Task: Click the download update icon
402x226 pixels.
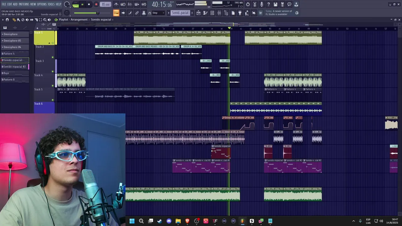Action: click(296, 4)
